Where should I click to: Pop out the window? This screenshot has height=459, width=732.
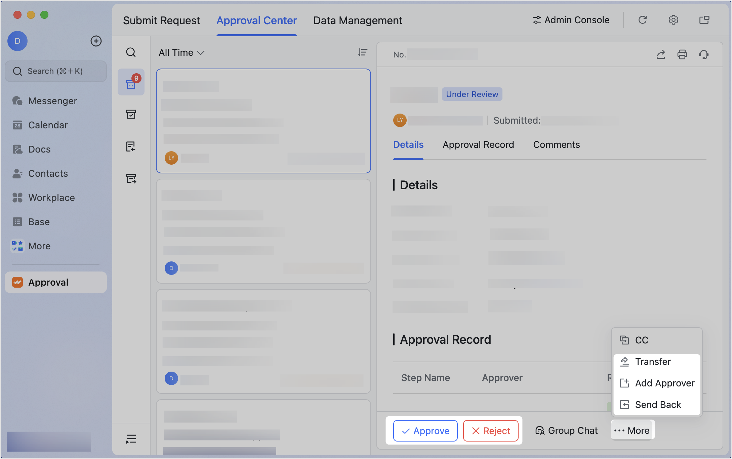(704, 20)
